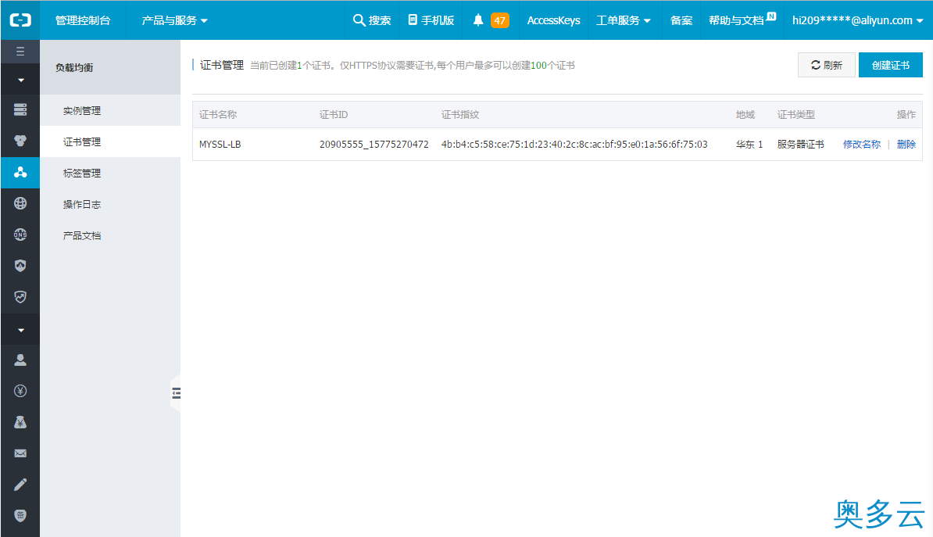Expand the hi209 account dropdown
Screen dimensions: 933x537
[x=857, y=20]
